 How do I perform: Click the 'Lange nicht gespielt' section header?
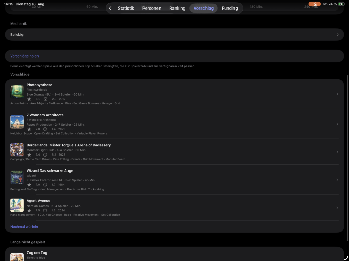pos(28,242)
